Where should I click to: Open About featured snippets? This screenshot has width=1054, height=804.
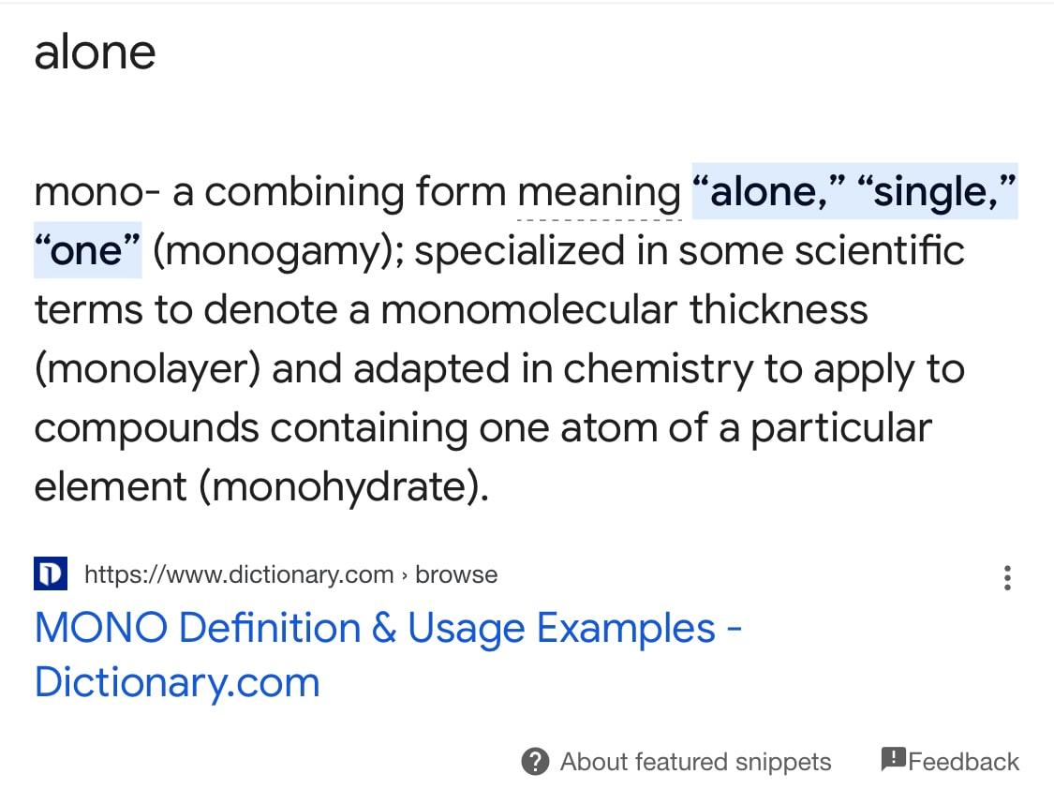pos(695,762)
